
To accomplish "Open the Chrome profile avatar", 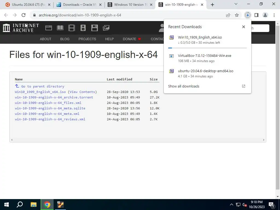I will [265, 15].
